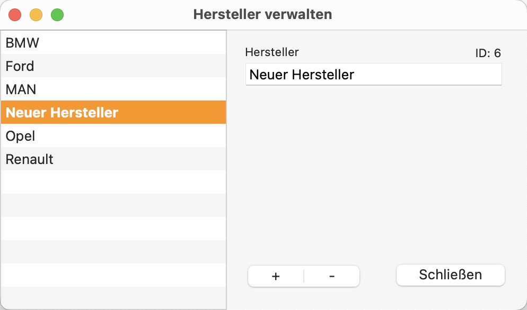The width and height of the screenshot is (527, 310).
Task: Click the divider between list and detail pane
Action: click(x=226, y=170)
